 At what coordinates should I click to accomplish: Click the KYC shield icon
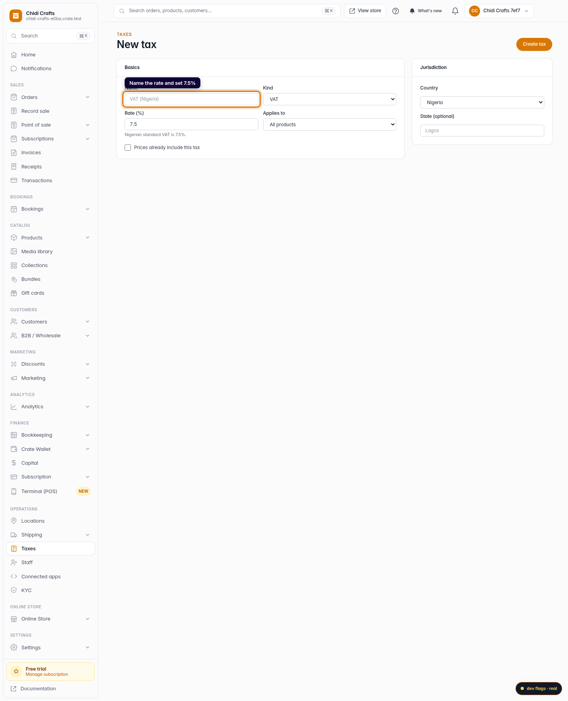[x=14, y=591]
